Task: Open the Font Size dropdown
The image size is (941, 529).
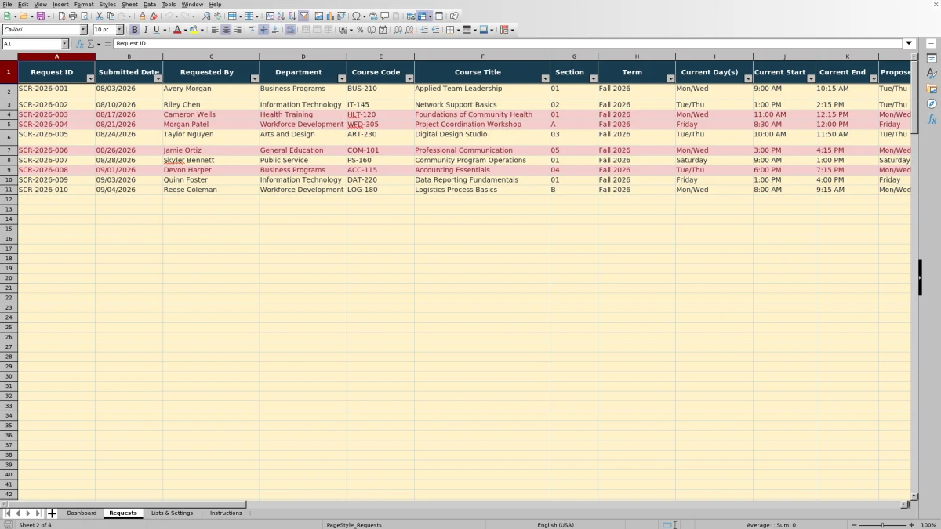Action: pyautogui.click(x=120, y=30)
